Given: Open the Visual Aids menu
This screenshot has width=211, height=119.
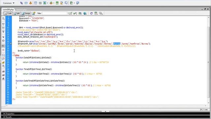Looking at the screenshot, I should coord(101,13).
